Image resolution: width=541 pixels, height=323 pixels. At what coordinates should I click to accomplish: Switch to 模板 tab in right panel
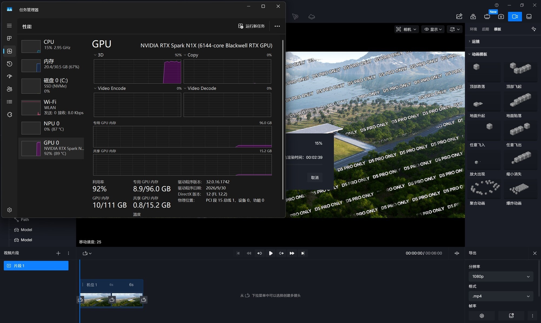(x=497, y=29)
